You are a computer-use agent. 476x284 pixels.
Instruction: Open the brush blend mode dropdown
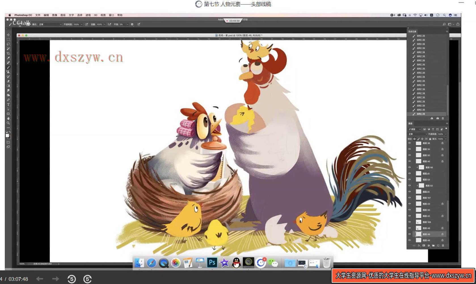50,24
